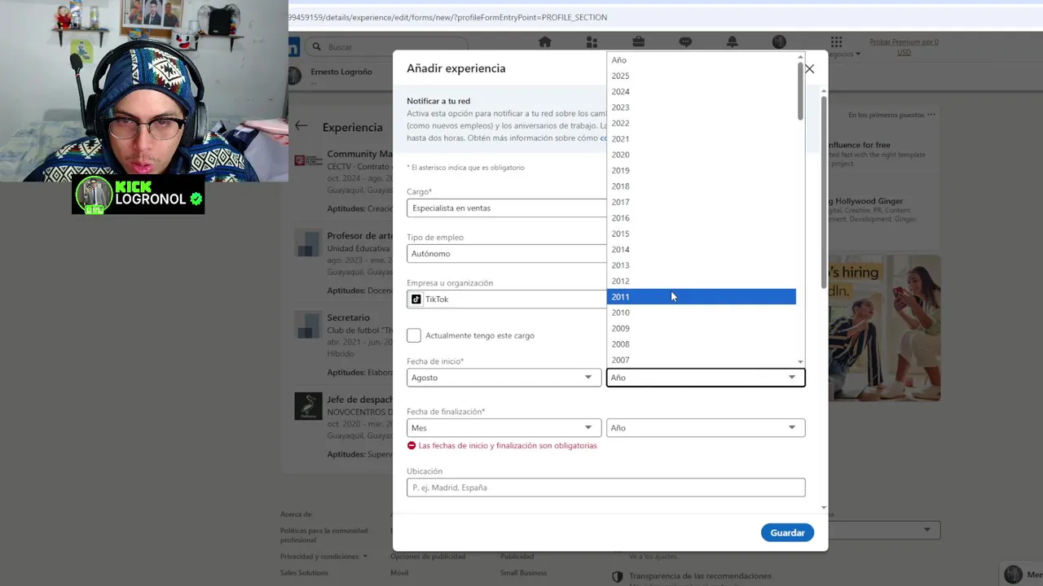The image size is (1043, 586).
Task: Select 2009 in year list
Action: tap(702, 329)
